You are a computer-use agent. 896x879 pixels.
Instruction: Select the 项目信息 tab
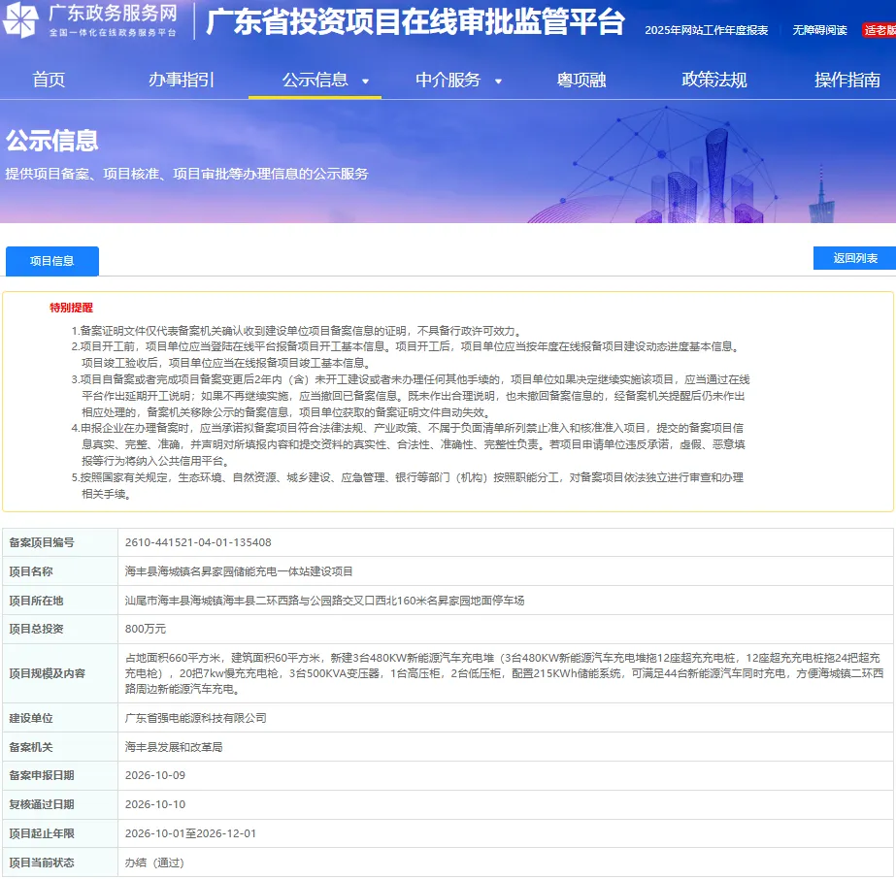click(x=52, y=261)
